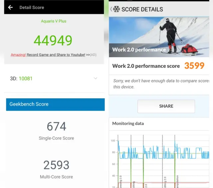
Task: Tap the Monitoring data heading
Action: [x=128, y=123]
